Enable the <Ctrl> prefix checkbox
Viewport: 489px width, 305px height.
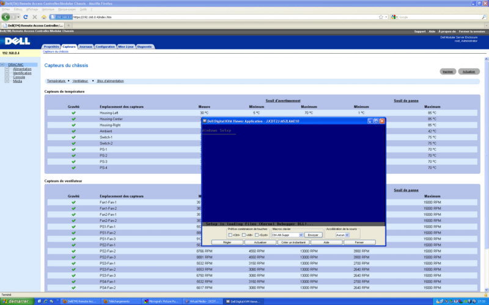point(230,235)
